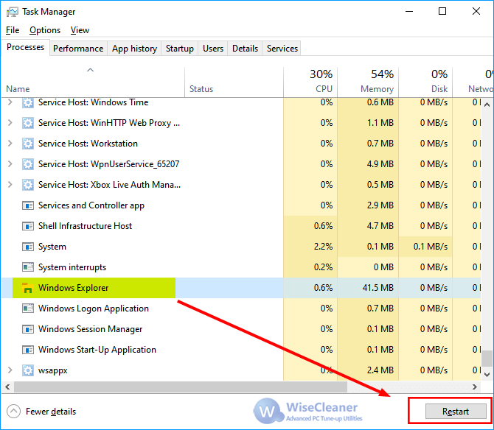Image resolution: width=494 pixels, height=430 pixels.
Task: Click the 0.1 MB/s disk value
Action: [431, 247]
